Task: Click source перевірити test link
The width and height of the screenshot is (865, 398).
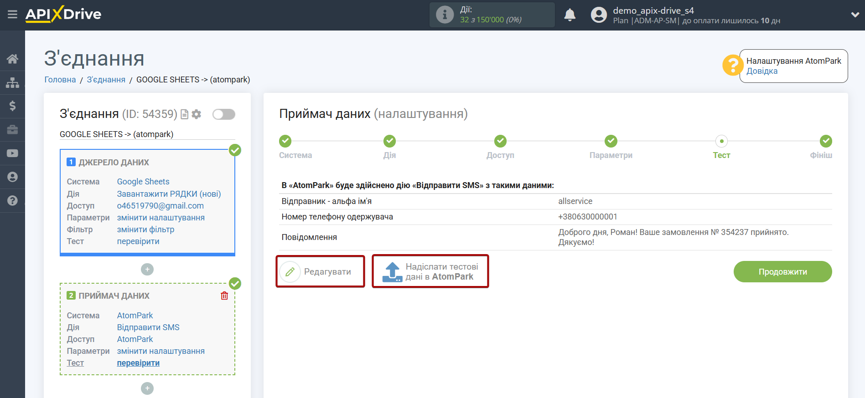Action: tap(138, 241)
